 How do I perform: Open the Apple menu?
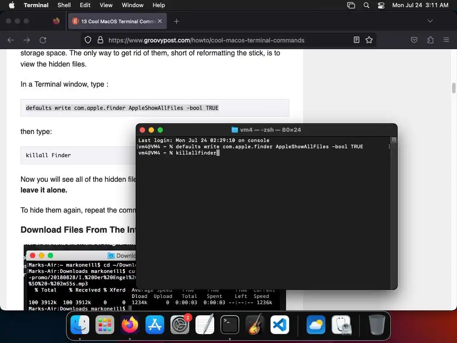click(x=12, y=5)
